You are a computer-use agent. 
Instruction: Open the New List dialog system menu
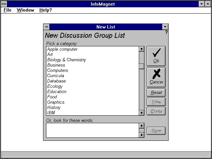coord(47,27)
